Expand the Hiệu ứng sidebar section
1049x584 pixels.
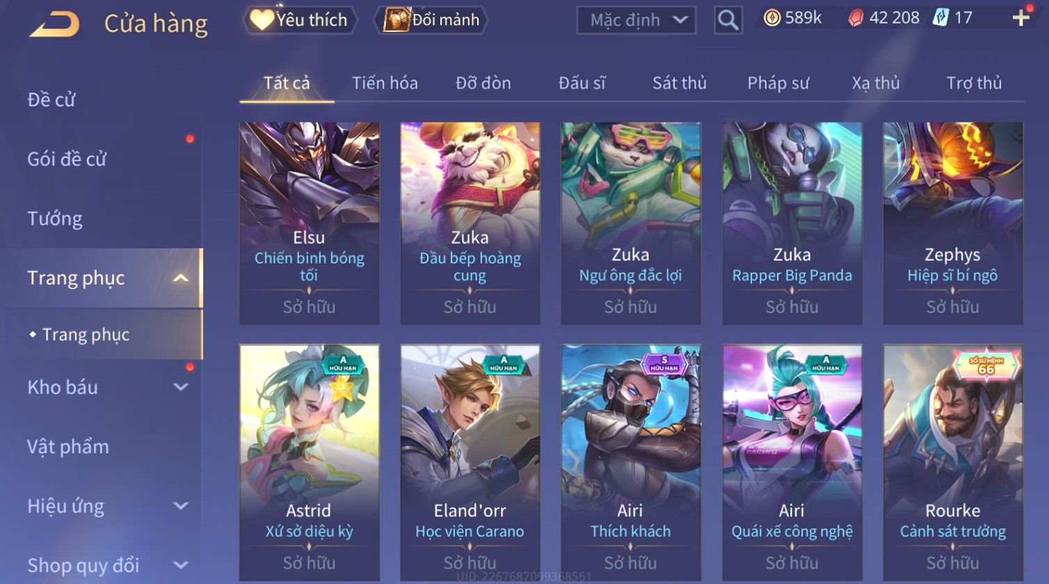pyautogui.click(x=181, y=506)
